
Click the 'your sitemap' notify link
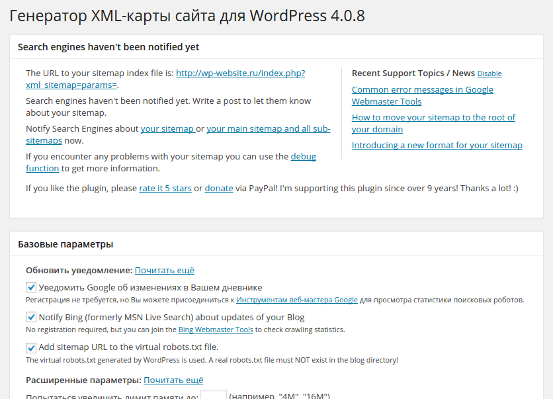[167, 129]
